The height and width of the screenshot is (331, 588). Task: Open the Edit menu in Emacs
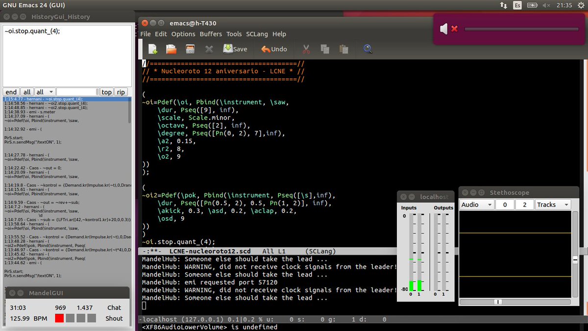pyautogui.click(x=161, y=34)
